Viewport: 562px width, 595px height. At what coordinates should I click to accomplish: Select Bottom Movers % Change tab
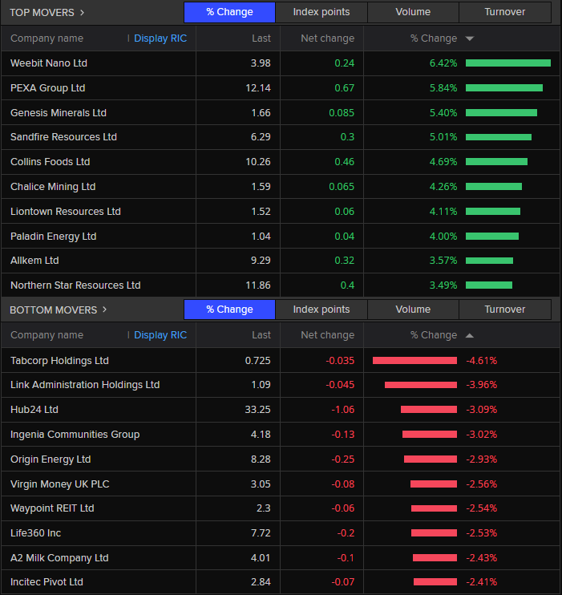(x=229, y=310)
